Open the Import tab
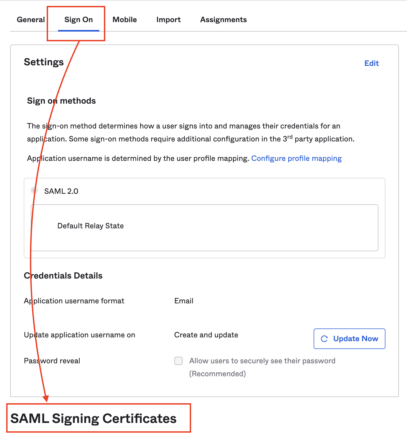Viewport: 407px width, 434px height. pyautogui.click(x=168, y=20)
